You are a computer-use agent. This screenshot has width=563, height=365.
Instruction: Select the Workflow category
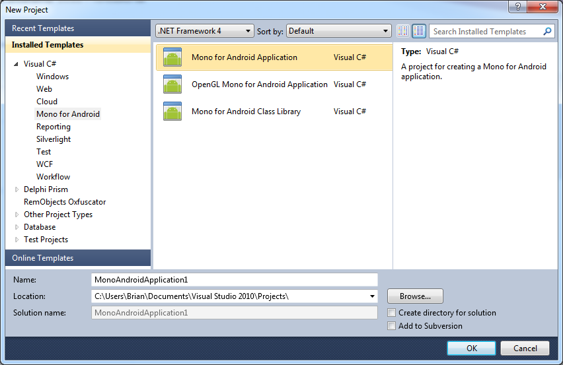53,177
